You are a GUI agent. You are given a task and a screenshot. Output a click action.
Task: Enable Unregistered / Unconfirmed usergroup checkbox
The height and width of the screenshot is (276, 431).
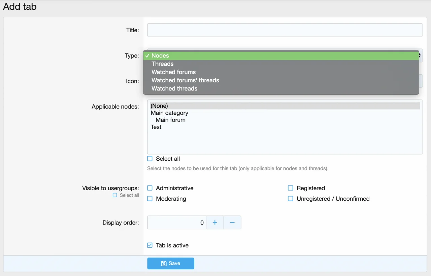point(291,199)
